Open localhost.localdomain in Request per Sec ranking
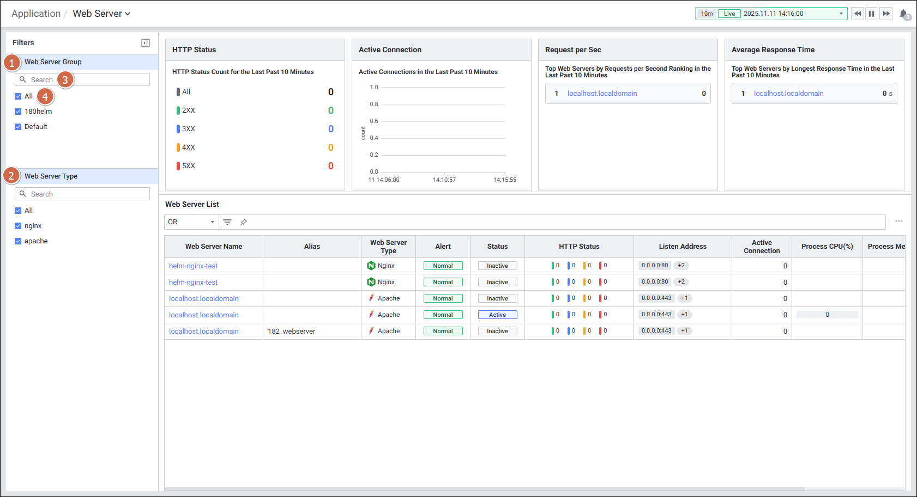 point(602,94)
